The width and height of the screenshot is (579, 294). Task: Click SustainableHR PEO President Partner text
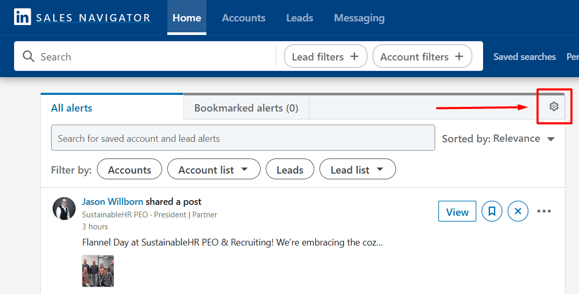[x=150, y=215]
